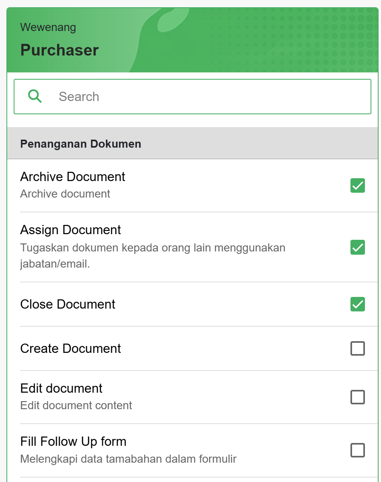
Task: Click the Tugaskan dokumen description text
Action: point(153,256)
